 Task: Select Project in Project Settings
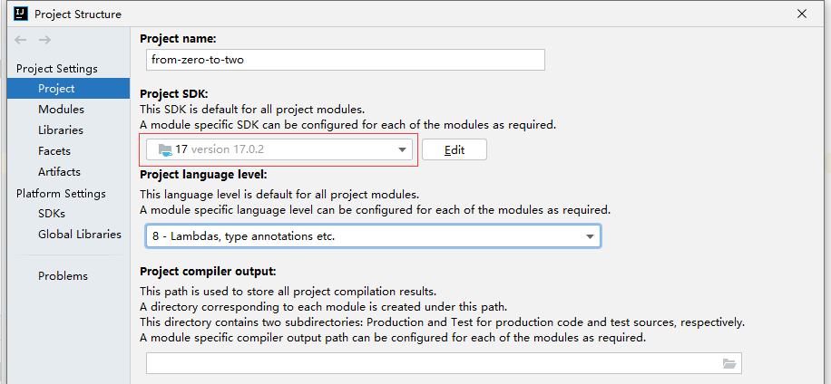click(56, 89)
